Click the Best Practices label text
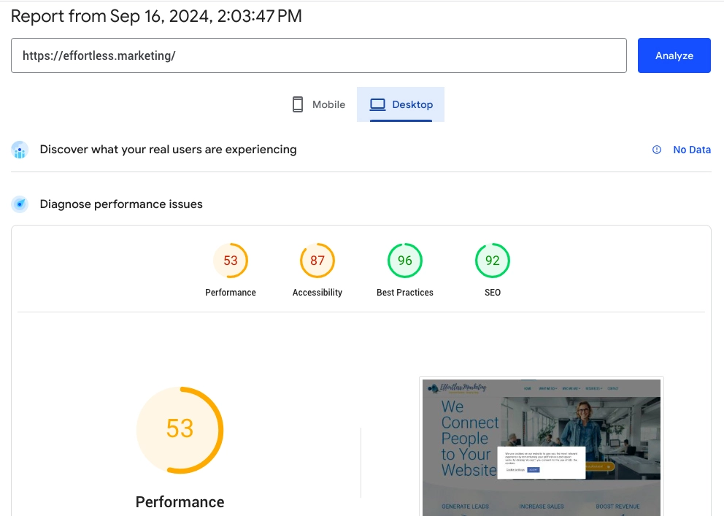 [x=405, y=293]
